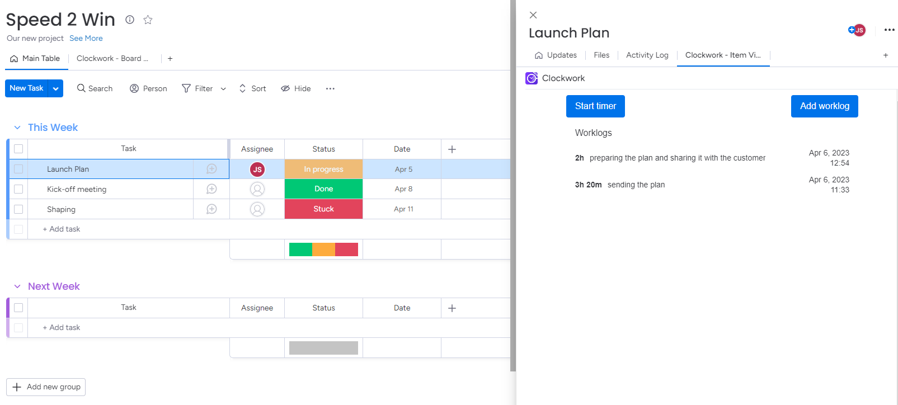This screenshot has width=898, height=405.
Task: Open conversation bubble for Launch Plan row
Action: pyautogui.click(x=211, y=169)
